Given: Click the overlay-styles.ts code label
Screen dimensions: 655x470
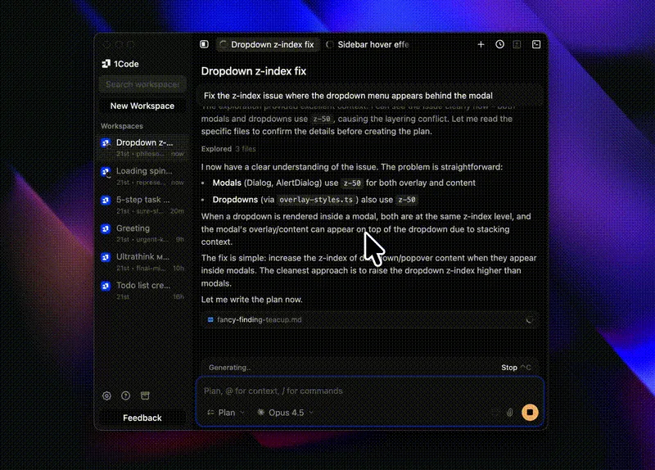Looking at the screenshot, I should [x=316, y=200].
